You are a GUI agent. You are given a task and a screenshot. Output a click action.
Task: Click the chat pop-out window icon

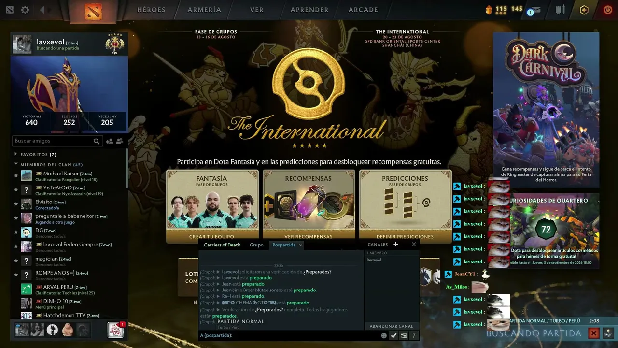tap(404, 335)
